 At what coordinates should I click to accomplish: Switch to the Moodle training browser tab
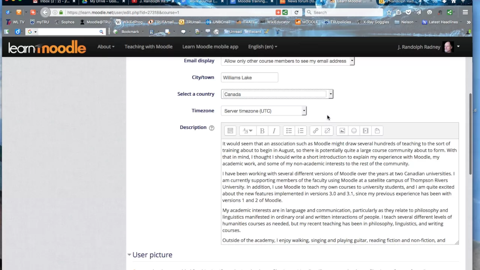click(252, 1)
